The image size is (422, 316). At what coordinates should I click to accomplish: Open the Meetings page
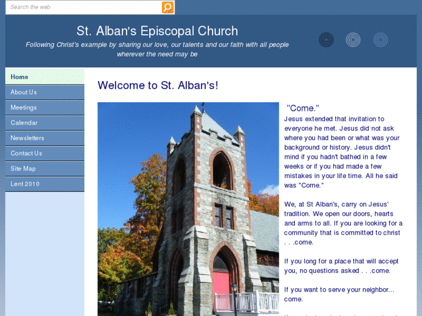[x=45, y=108]
